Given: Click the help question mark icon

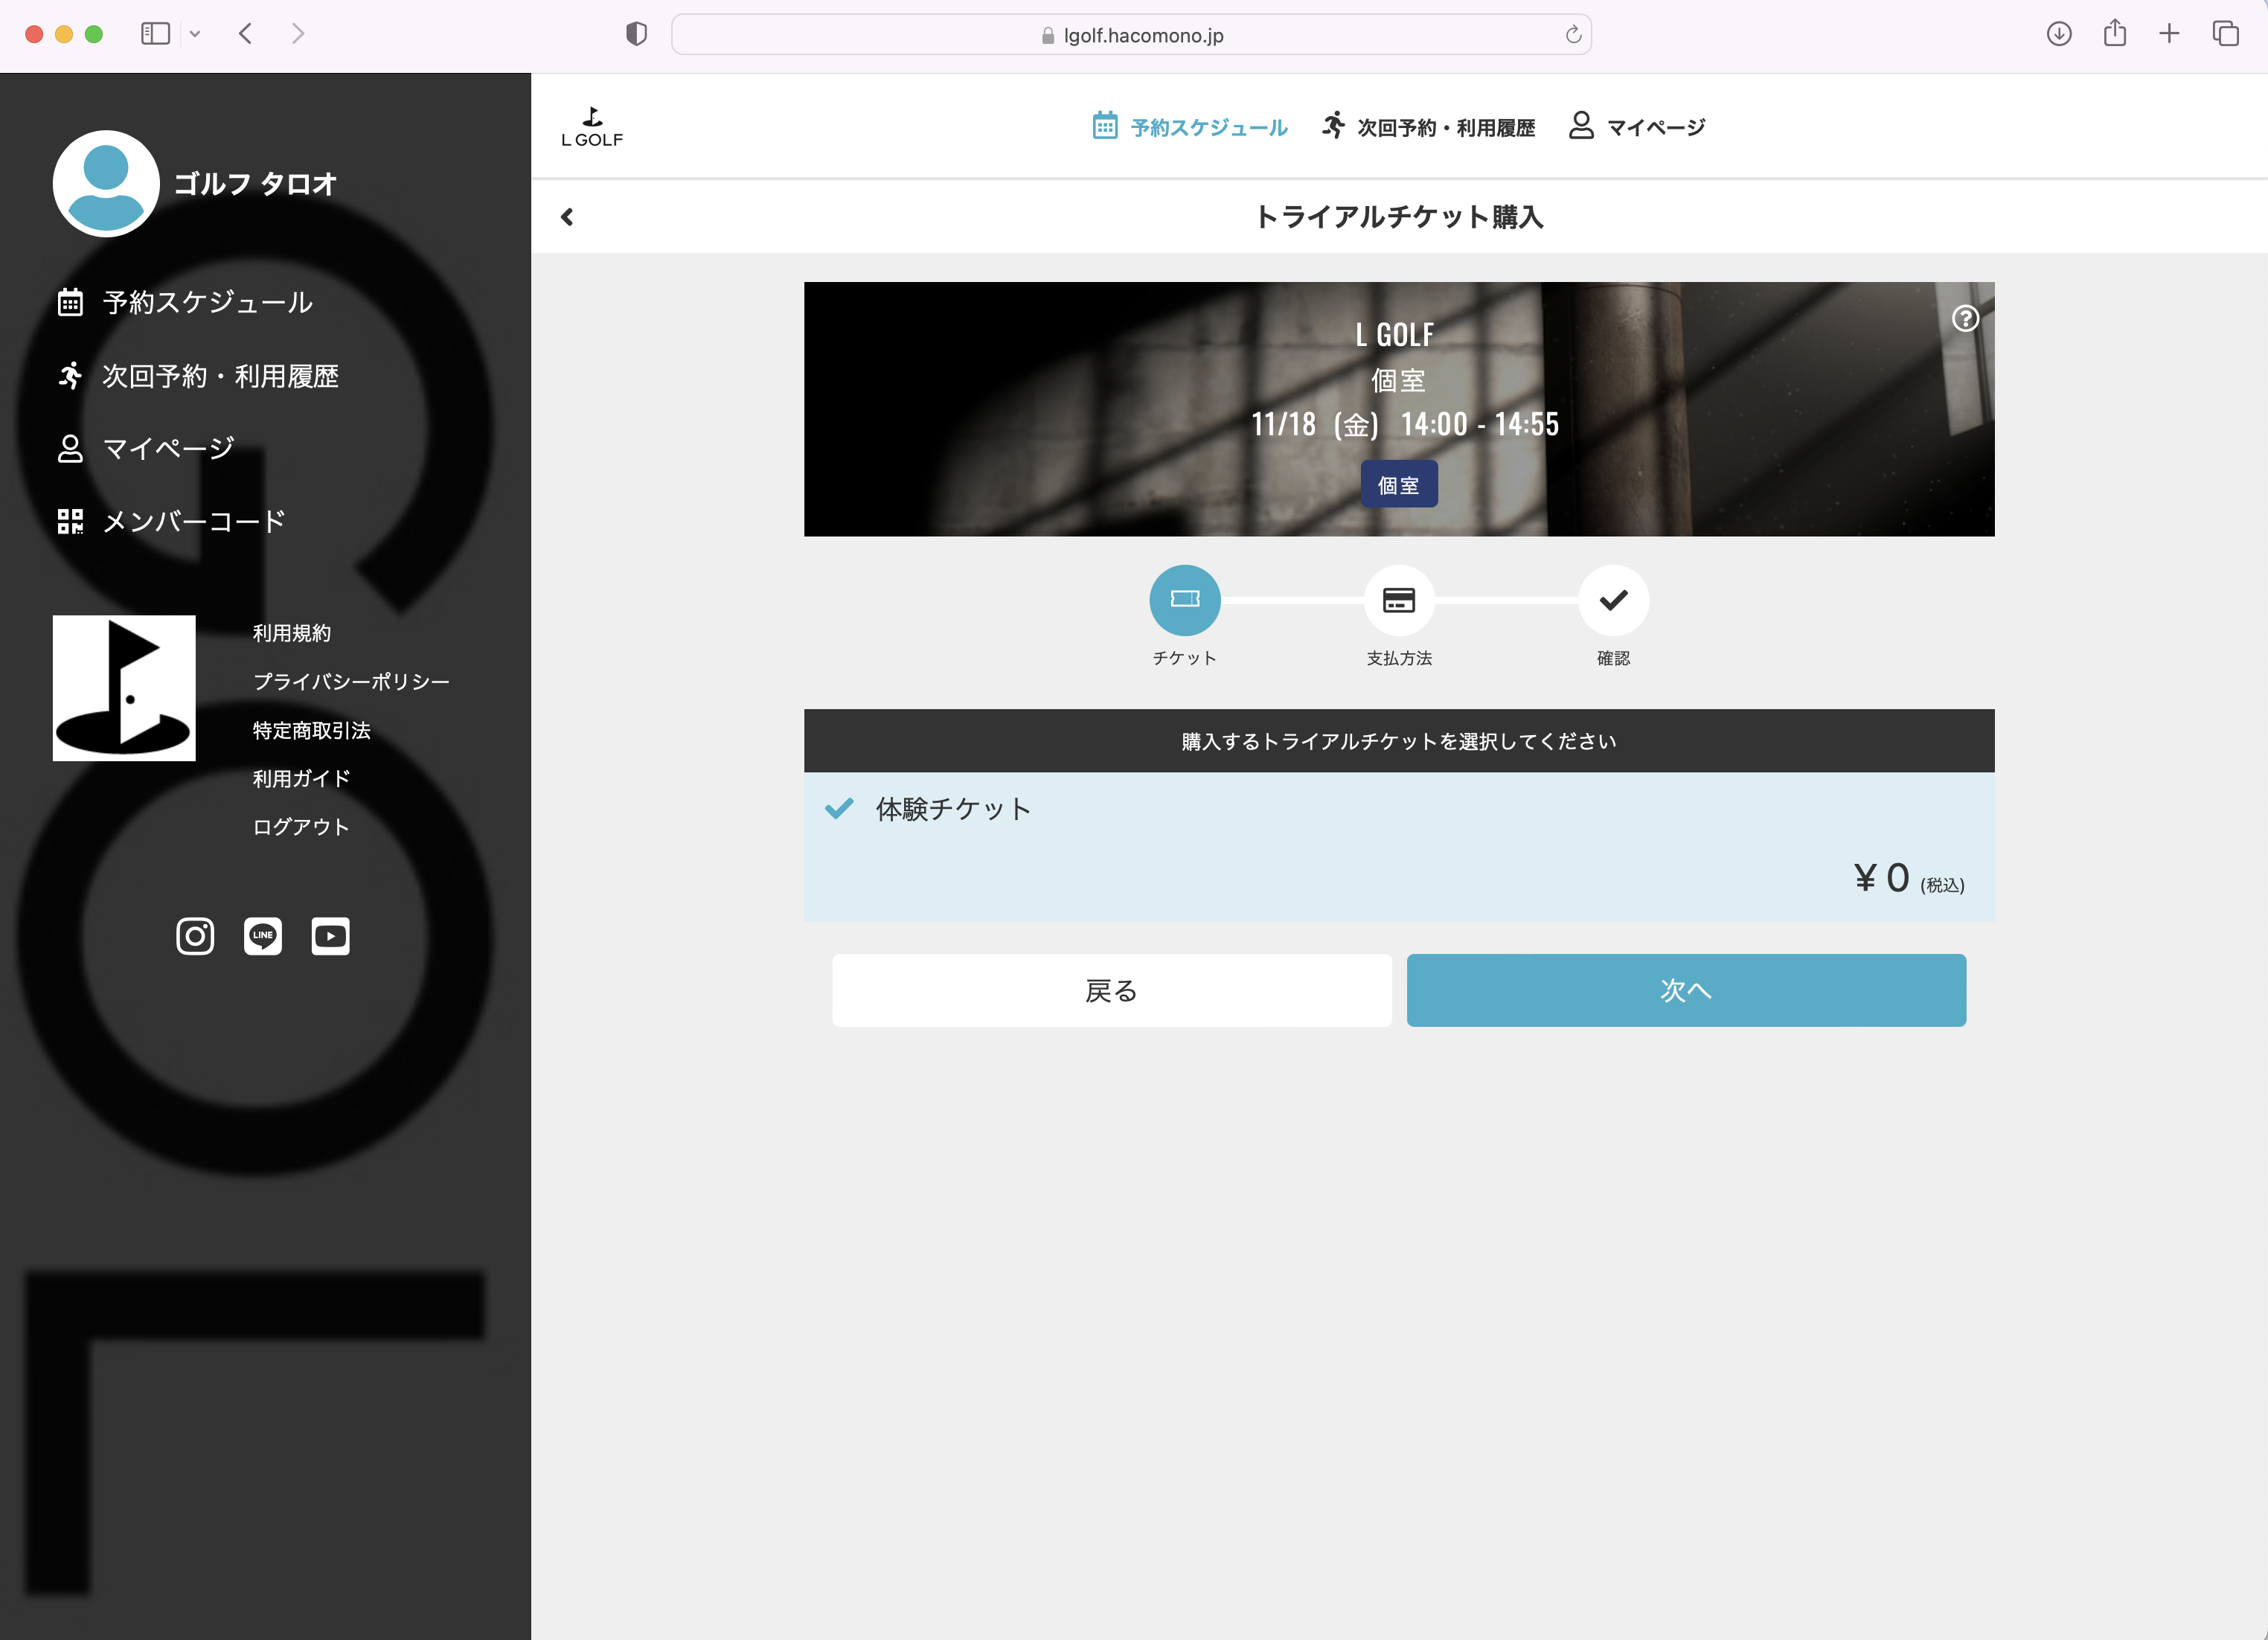Looking at the screenshot, I should coord(1965,318).
